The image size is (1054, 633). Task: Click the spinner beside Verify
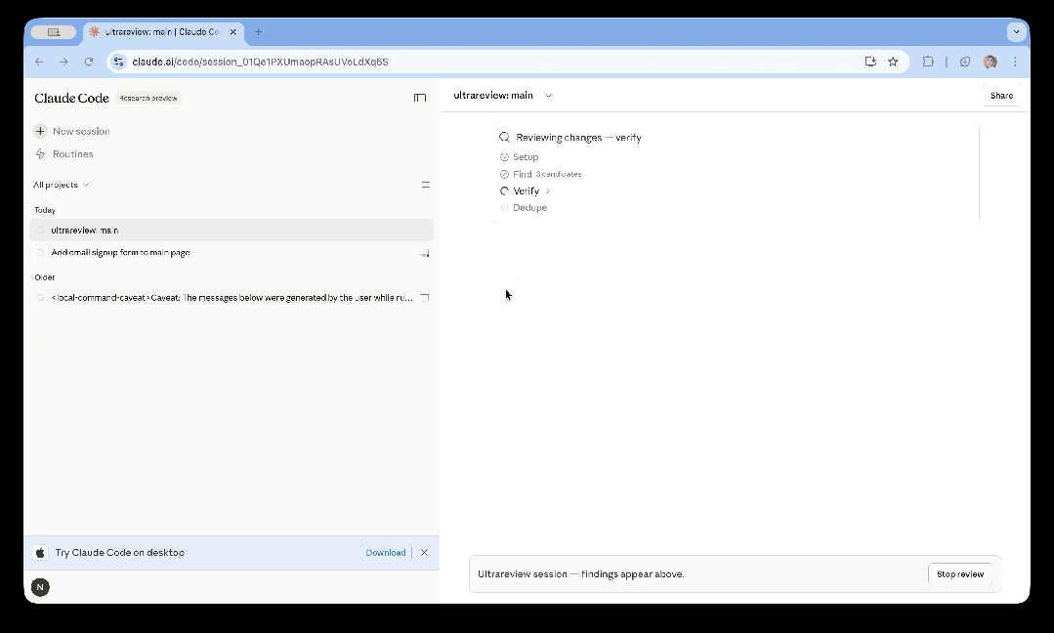[x=504, y=190]
